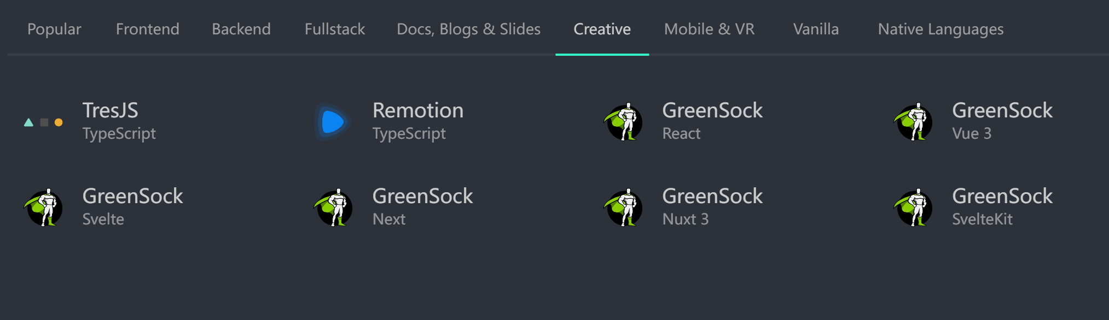Select the Backend tab
The image size is (1109, 320).
click(241, 29)
